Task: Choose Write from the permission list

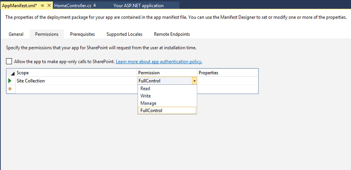Action: [x=167, y=96]
